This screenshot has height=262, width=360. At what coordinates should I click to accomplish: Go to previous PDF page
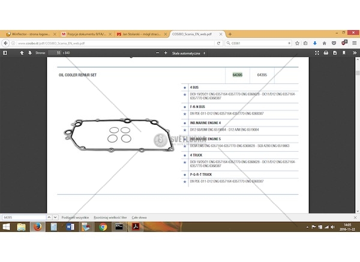click(x=22, y=53)
